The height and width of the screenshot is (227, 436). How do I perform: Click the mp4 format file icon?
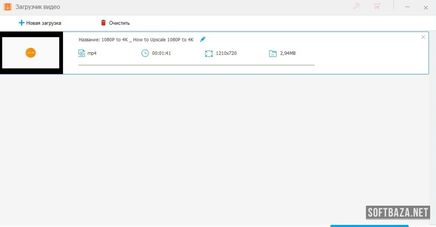[x=81, y=53]
